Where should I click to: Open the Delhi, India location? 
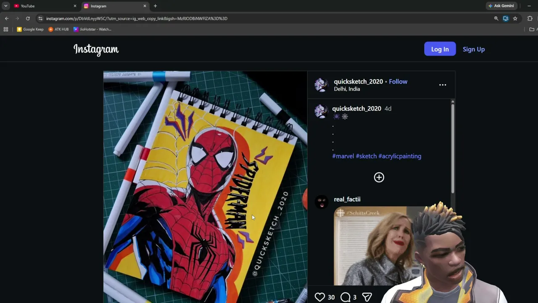click(347, 89)
